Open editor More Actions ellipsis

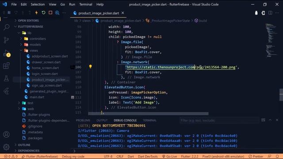point(277,13)
